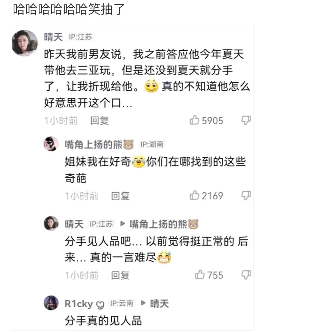Image resolution: width=325 pixels, height=333 pixels.
Task: Open R1cky's profile avatar
Action: (51, 303)
